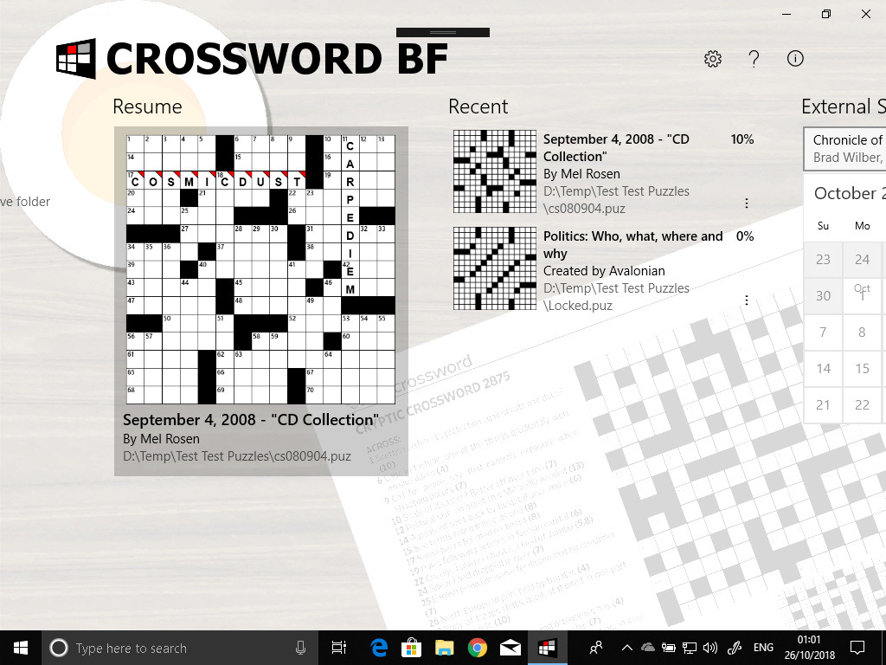Open the Mail app from taskbar

[510, 648]
